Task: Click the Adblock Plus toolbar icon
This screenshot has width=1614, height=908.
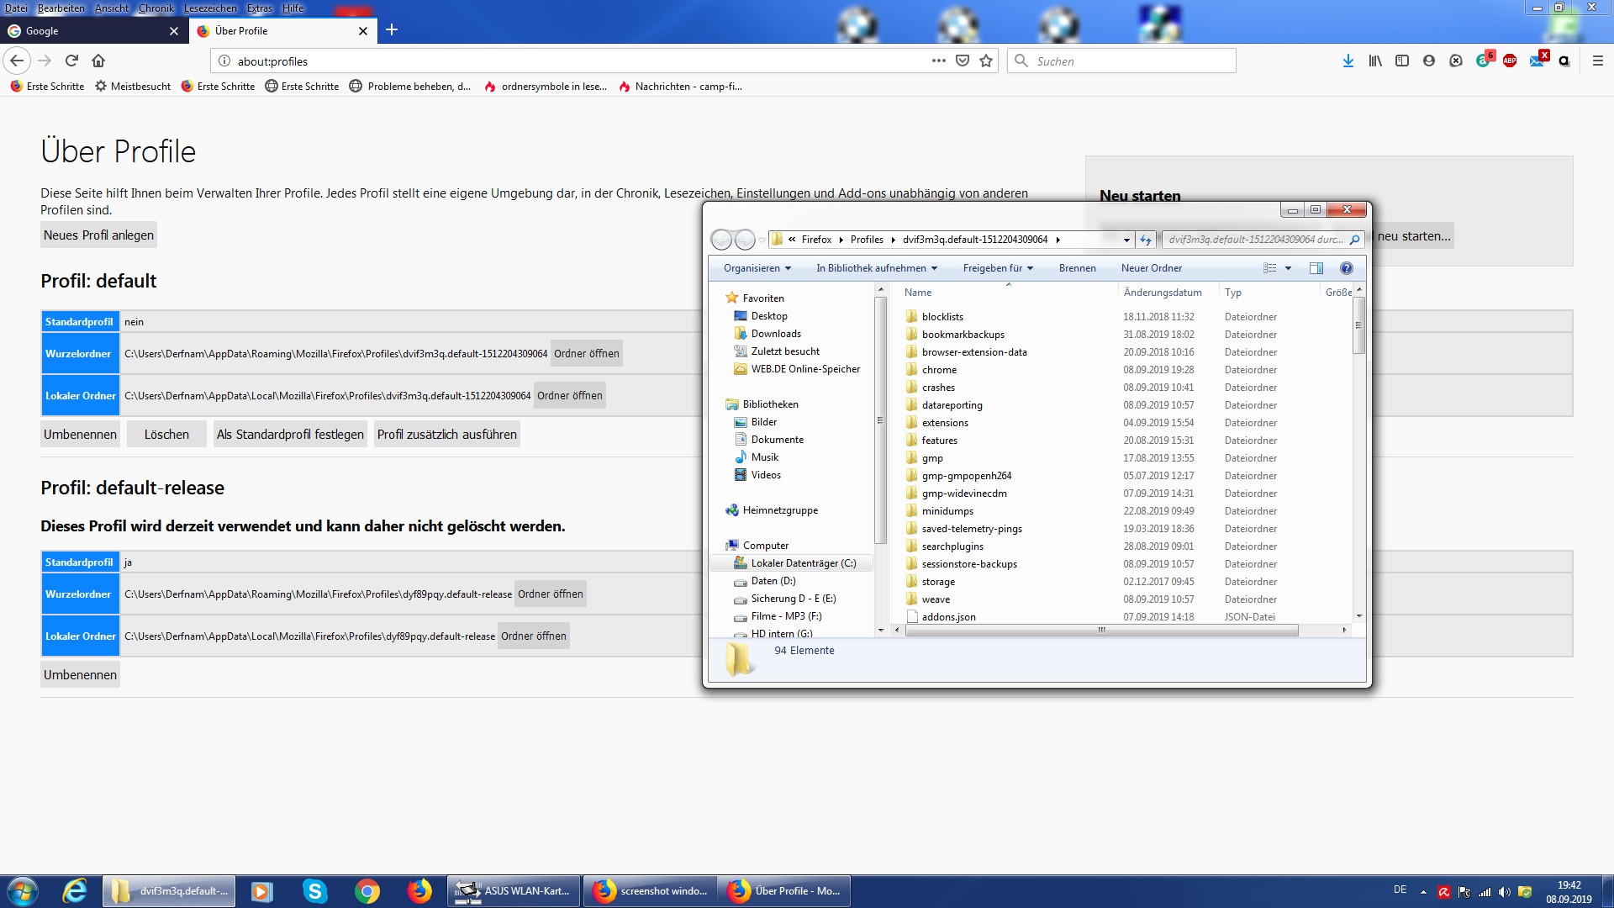Action: tap(1510, 61)
